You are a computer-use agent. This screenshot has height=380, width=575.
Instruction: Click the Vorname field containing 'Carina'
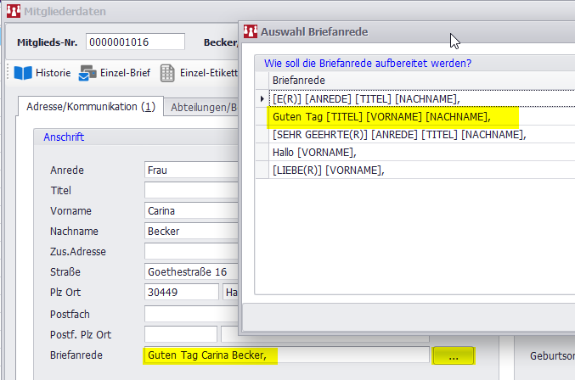pos(191,210)
